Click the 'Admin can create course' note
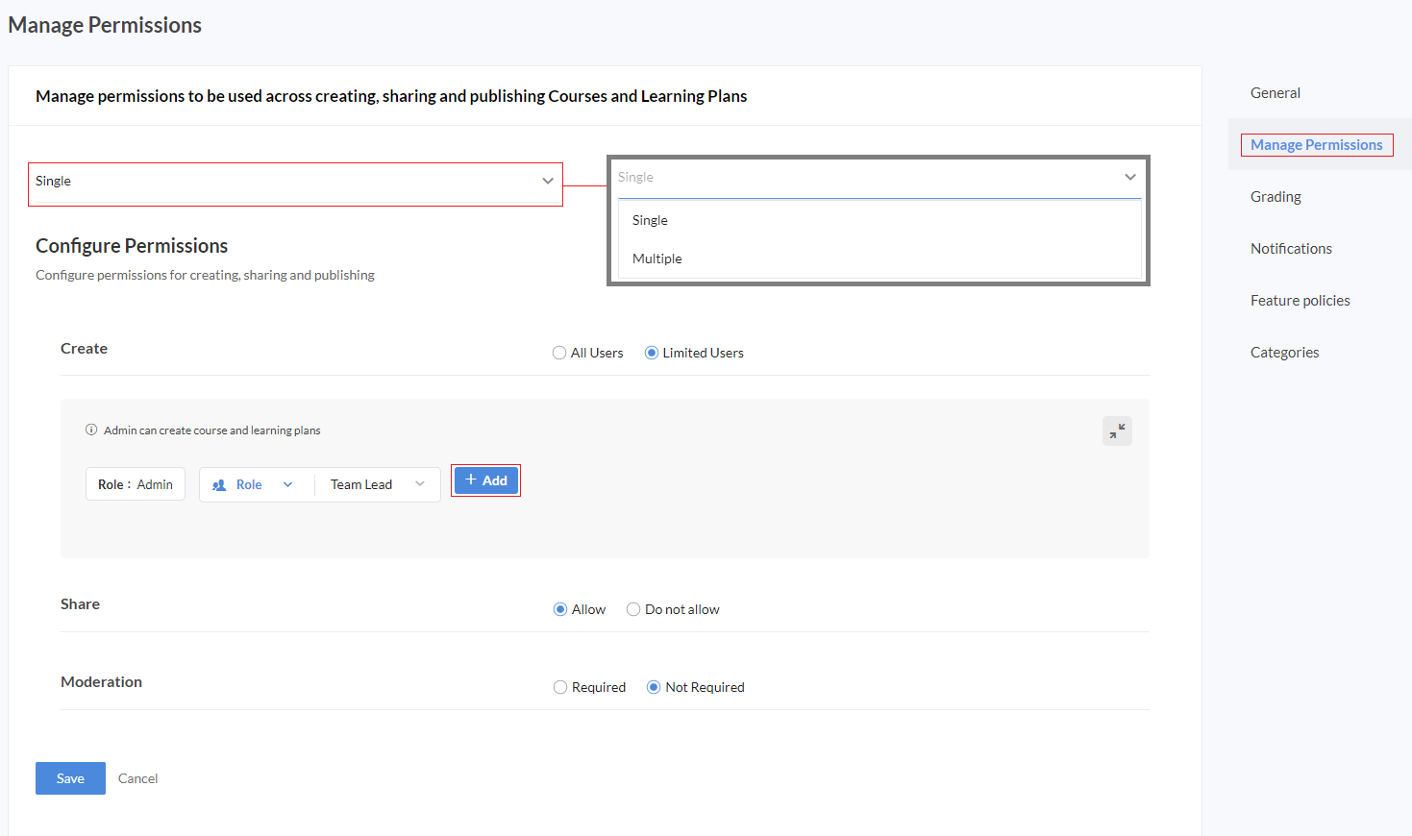The height and width of the screenshot is (836, 1412). pyautogui.click(x=211, y=430)
